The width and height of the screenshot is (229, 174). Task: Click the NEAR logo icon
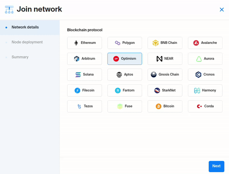[159, 59]
